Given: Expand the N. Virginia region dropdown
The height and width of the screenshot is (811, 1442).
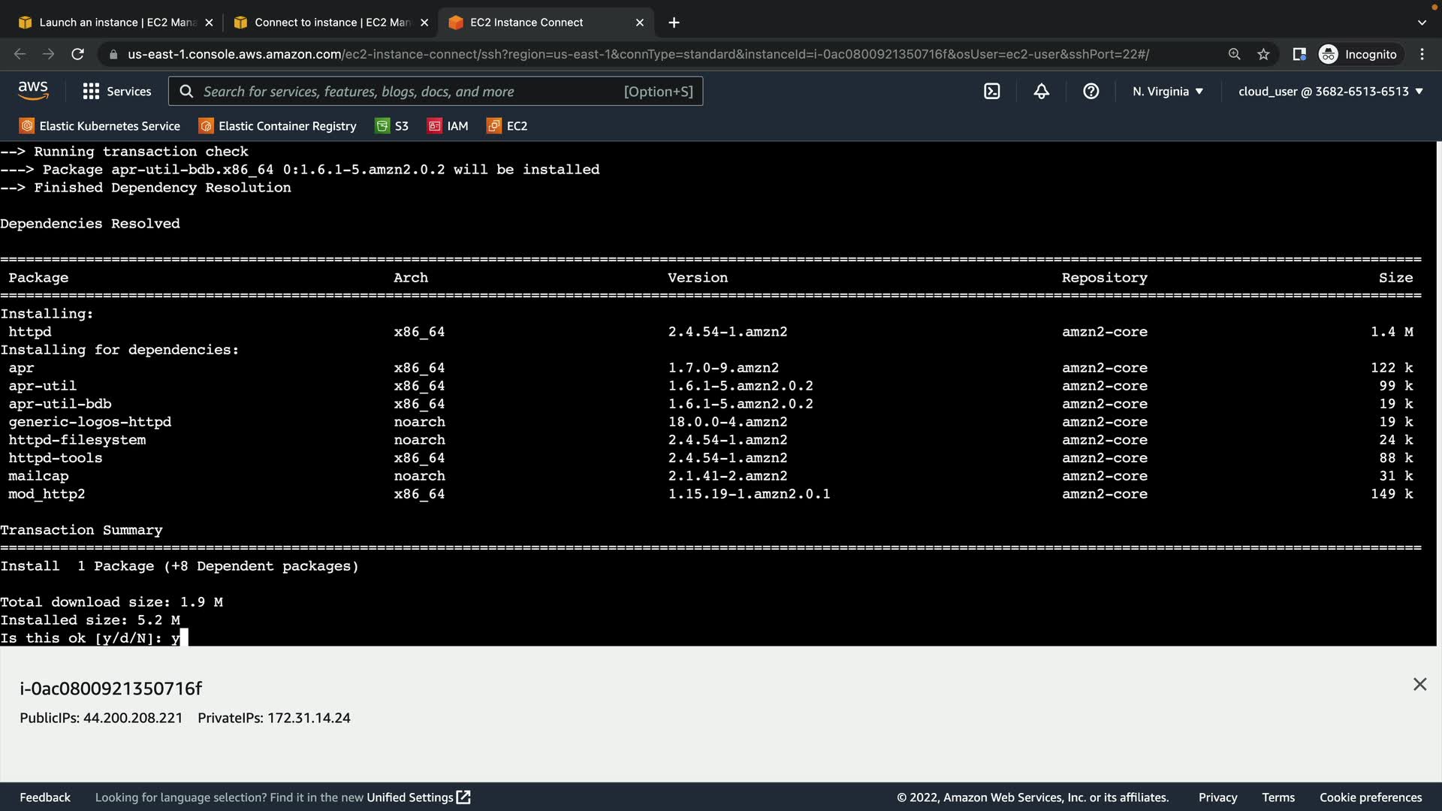Looking at the screenshot, I should click(1168, 92).
